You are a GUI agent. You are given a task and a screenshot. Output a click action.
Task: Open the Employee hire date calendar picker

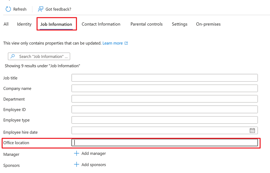[x=252, y=131]
